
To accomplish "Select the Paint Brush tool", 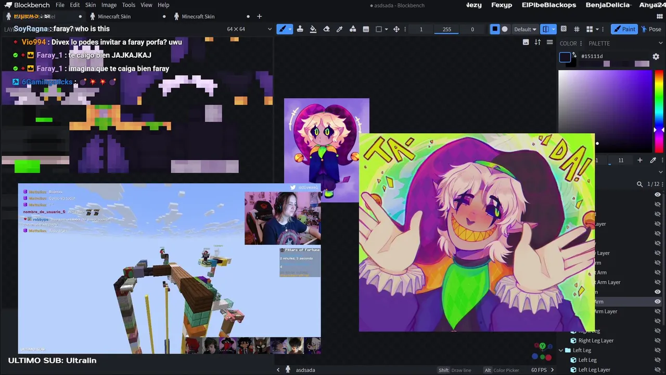I will tap(283, 29).
